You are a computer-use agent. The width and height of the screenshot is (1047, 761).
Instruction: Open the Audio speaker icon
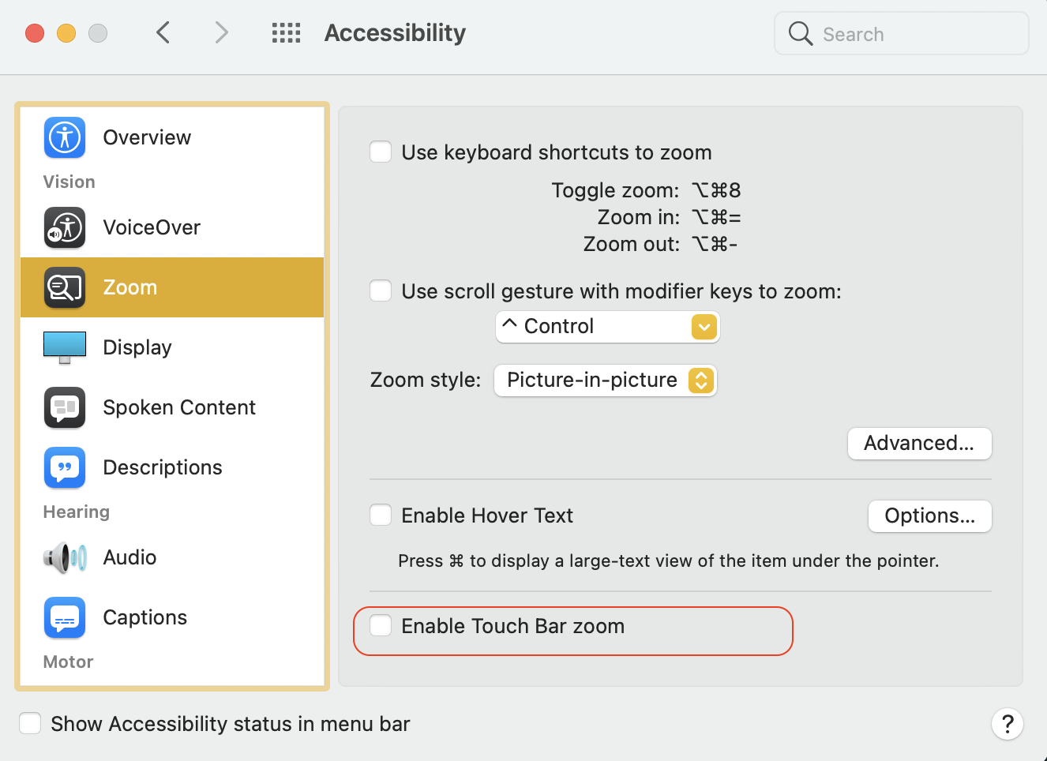(65, 557)
